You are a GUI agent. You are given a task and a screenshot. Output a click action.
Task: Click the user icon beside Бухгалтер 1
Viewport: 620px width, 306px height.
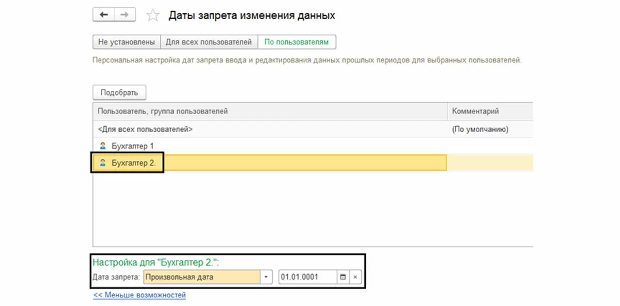click(102, 146)
